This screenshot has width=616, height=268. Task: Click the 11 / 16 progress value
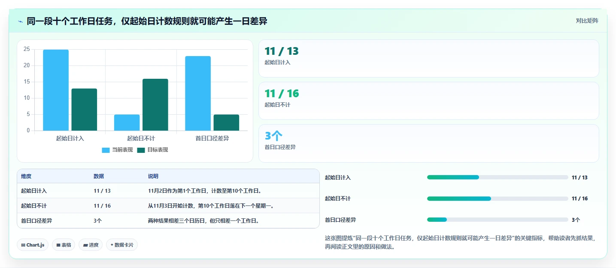(580, 199)
